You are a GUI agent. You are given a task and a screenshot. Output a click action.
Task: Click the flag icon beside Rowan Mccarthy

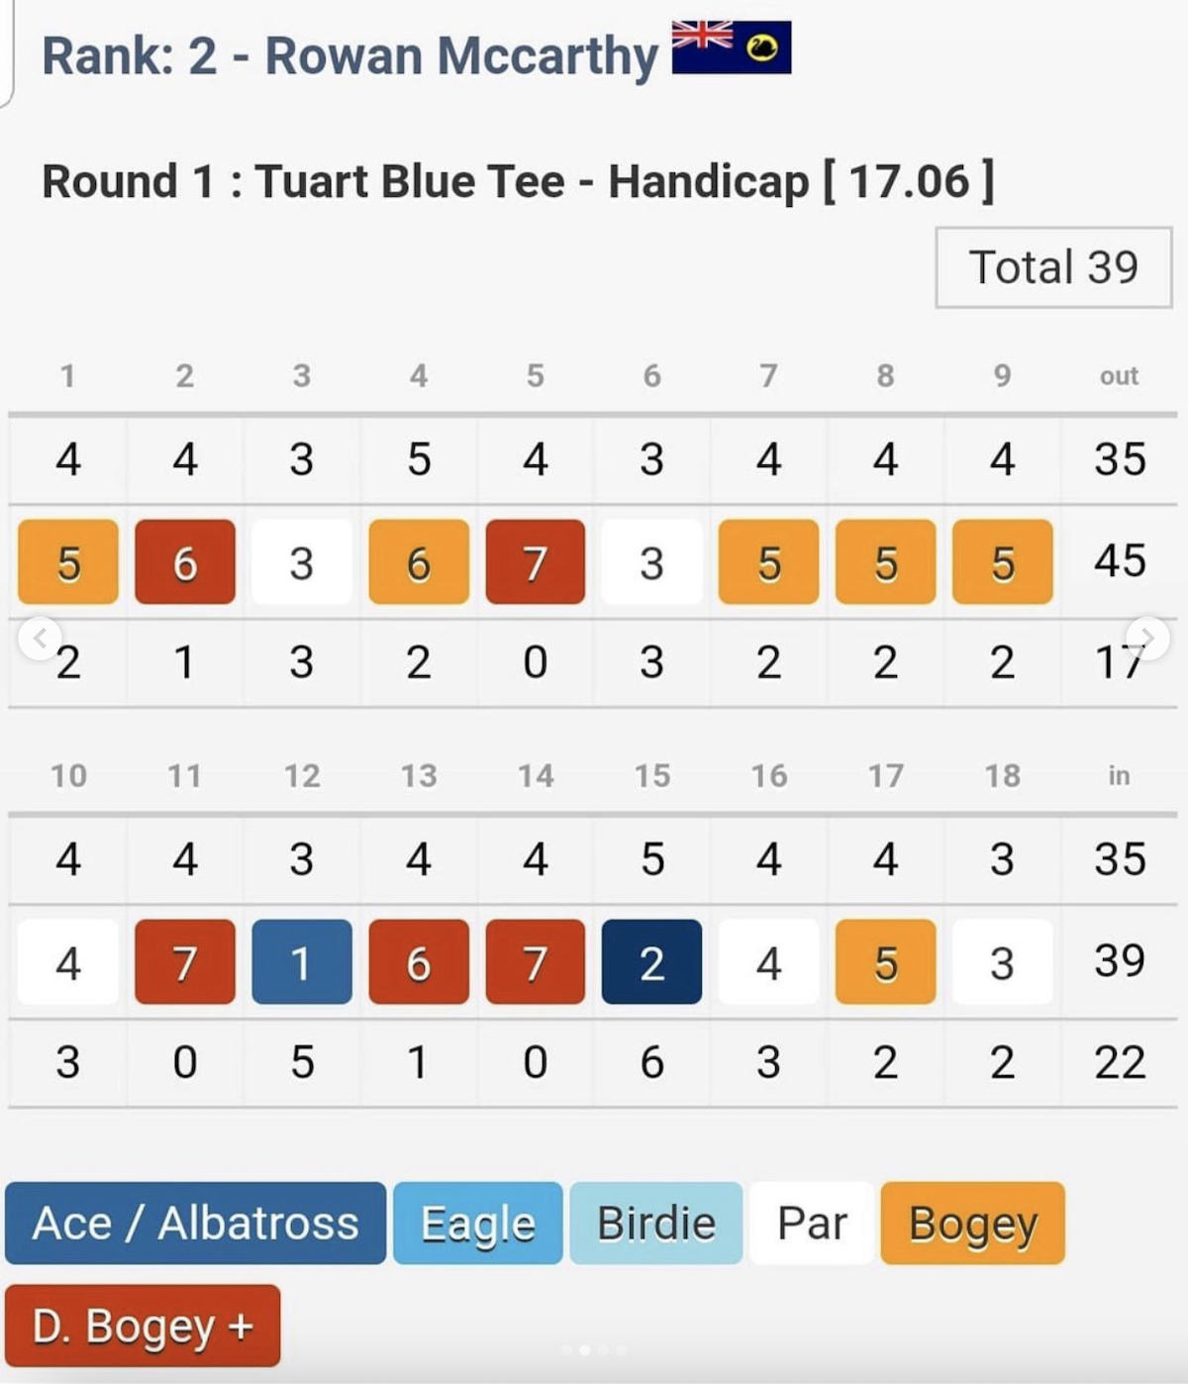732,47
